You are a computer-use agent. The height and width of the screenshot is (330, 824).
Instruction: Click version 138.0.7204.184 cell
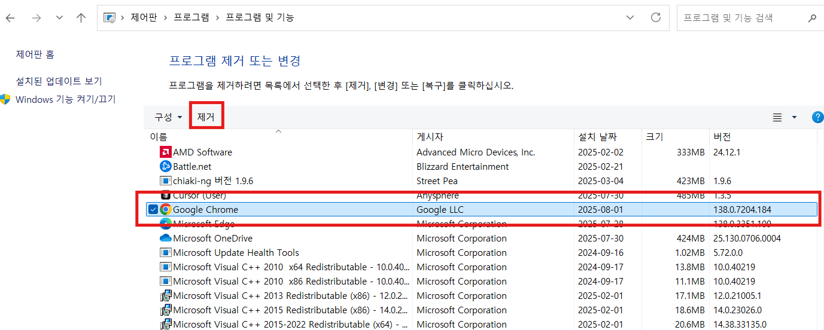tap(742, 210)
